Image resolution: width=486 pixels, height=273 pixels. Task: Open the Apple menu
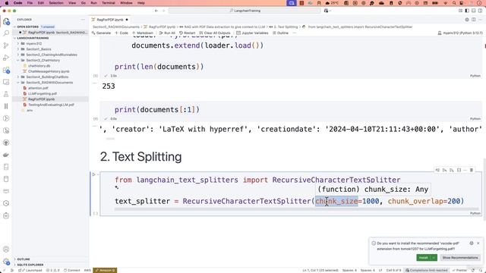point(6,3)
